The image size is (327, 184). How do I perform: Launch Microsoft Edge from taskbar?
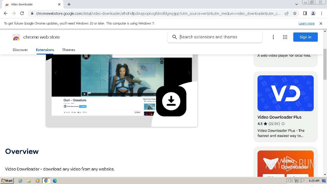55,181
